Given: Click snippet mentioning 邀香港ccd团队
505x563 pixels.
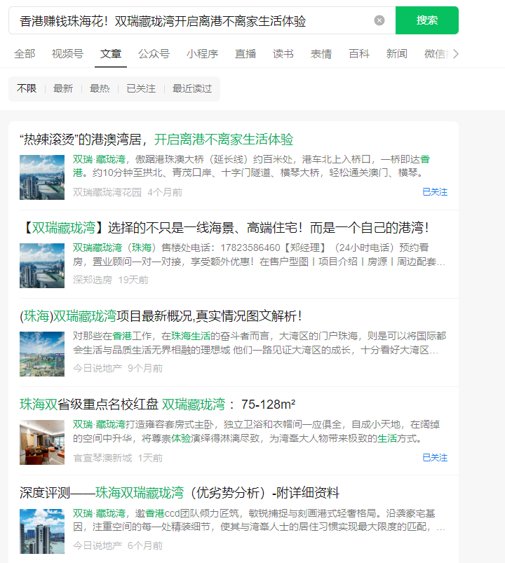Looking at the screenshot, I should click(259, 520).
